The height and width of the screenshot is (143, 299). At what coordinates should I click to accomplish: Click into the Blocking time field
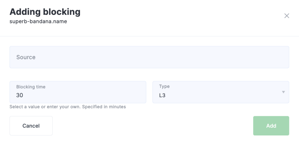point(78,95)
